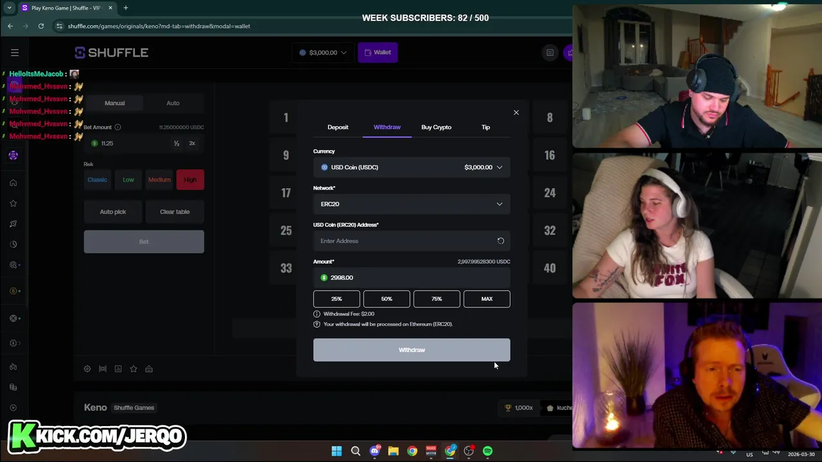Click the Clear table button

[x=175, y=212]
